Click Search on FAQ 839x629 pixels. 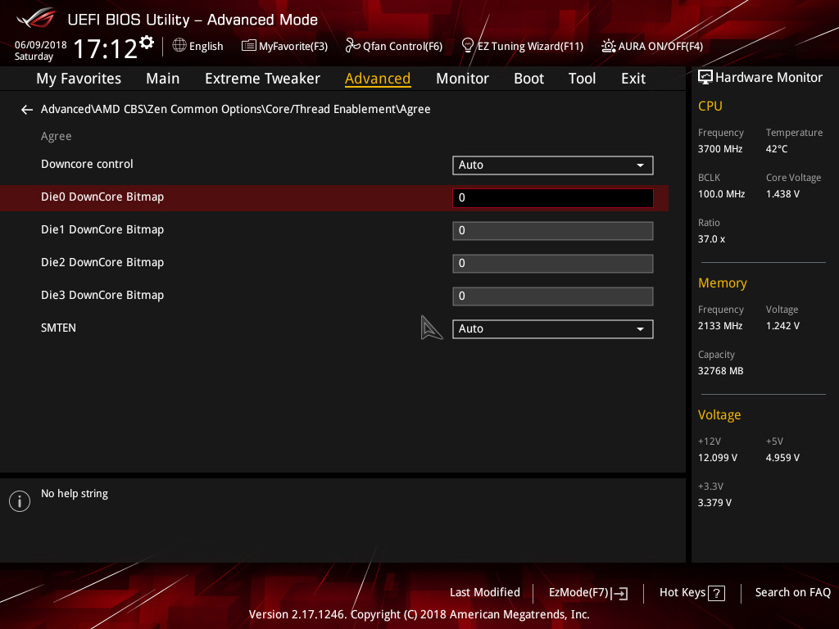pyautogui.click(x=792, y=593)
